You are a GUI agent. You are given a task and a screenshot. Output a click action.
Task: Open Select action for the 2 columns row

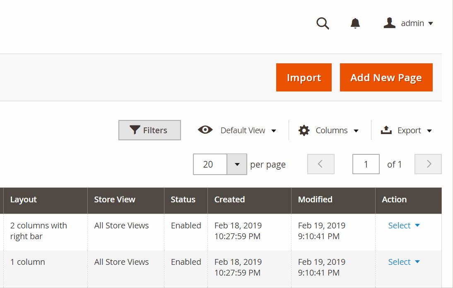pyautogui.click(x=404, y=226)
